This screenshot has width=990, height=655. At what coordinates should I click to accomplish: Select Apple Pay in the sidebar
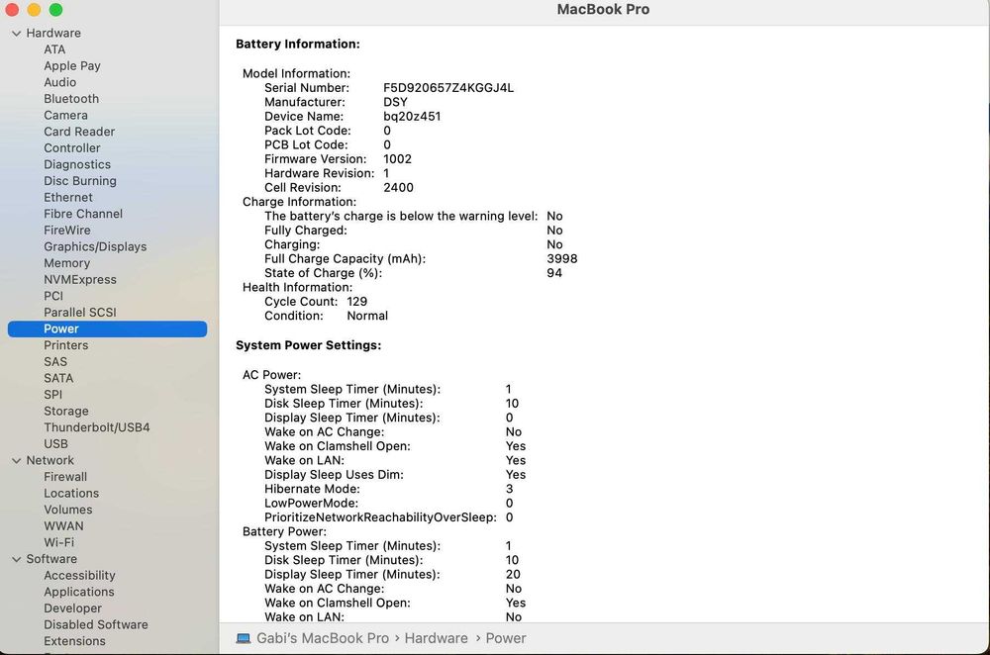pyautogui.click(x=72, y=65)
